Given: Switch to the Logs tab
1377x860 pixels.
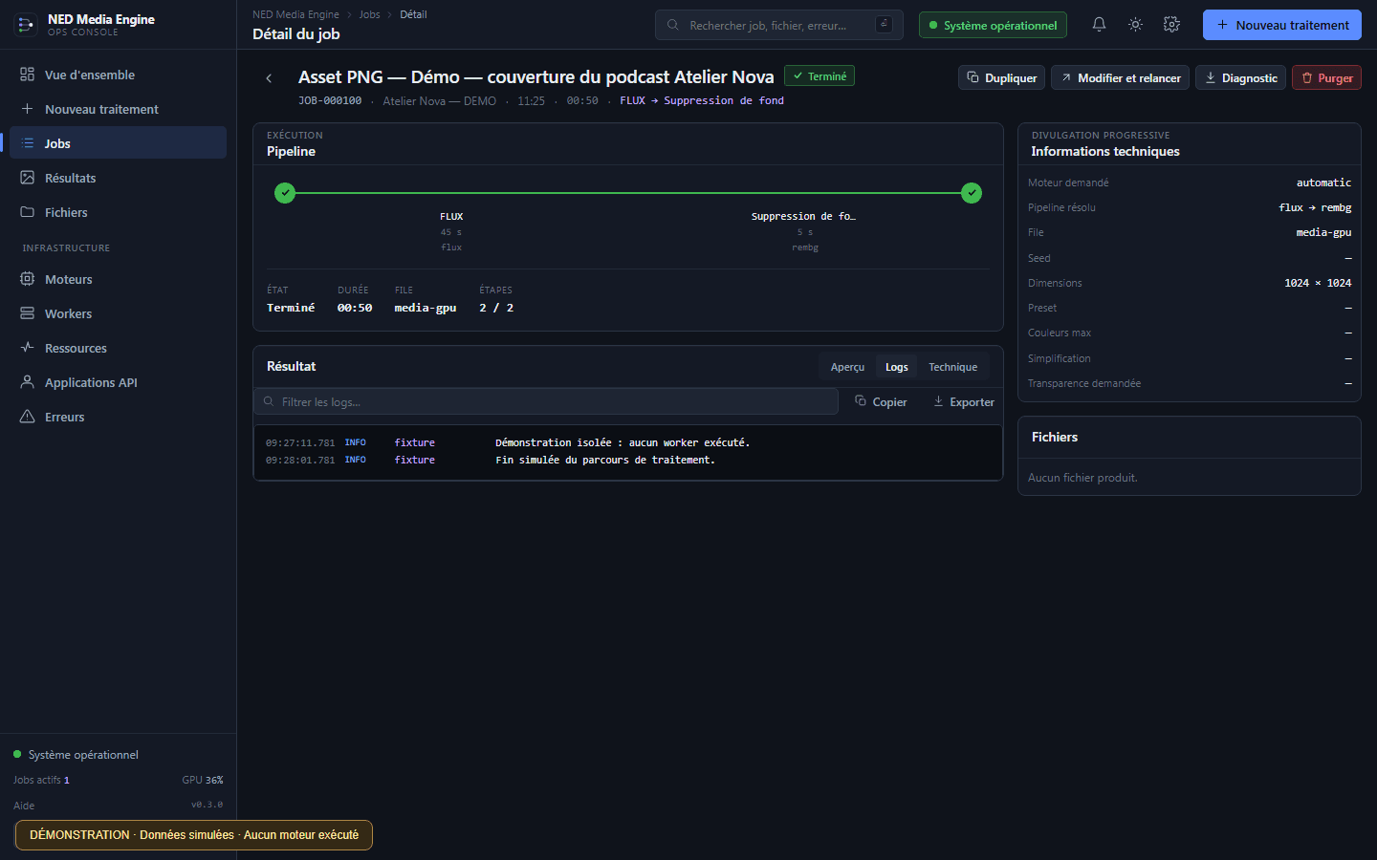Looking at the screenshot, I should click(896, 367).
